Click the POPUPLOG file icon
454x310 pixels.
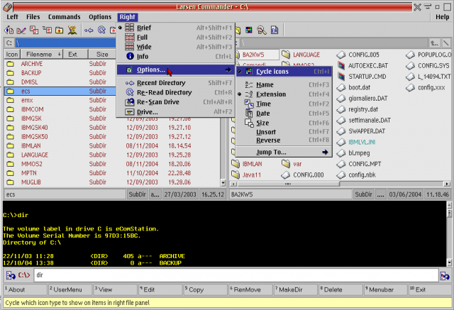pos(411,55)
